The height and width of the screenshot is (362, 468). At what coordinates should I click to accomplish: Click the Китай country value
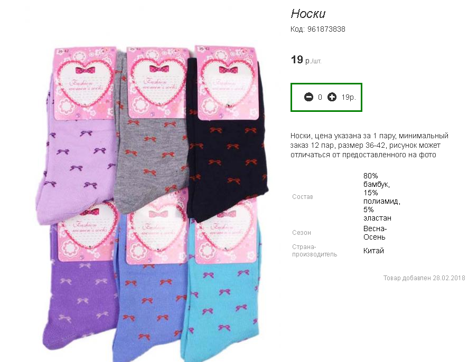pos(373,251)
